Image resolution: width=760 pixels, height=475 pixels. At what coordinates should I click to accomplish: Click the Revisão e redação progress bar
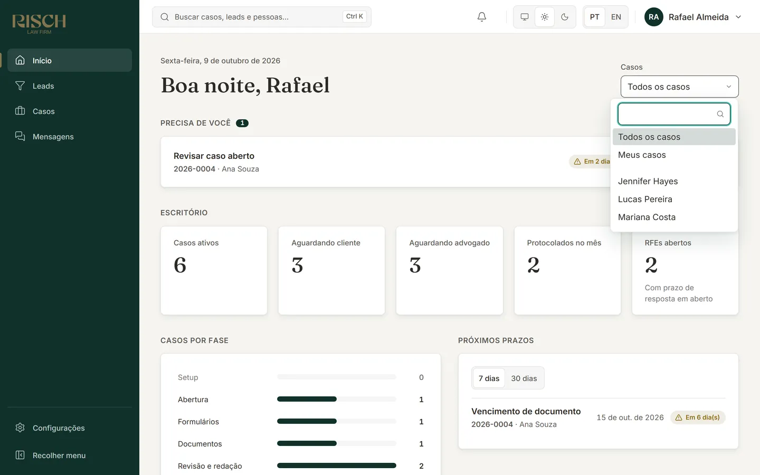coord(337,465)
